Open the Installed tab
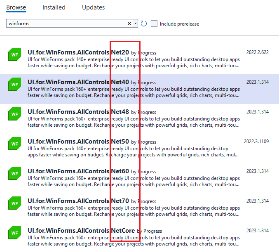The height and width of the screenshot is (248, 279). click(x=54, y=7)
